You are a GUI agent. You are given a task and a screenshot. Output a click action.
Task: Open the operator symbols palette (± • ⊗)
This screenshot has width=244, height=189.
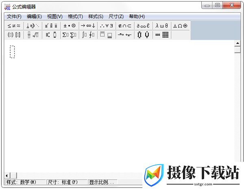[70, 26]
